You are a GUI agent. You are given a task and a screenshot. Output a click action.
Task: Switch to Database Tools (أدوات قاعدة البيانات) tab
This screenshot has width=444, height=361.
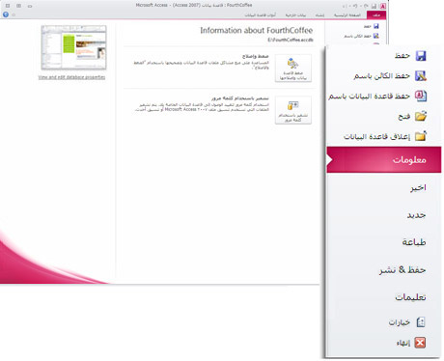point(260,15)
